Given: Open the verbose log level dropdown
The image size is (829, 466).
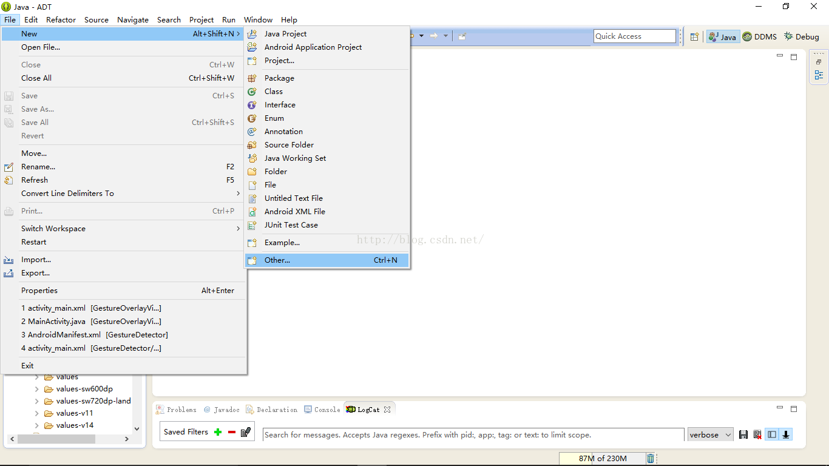Looking at the screenshot, I should pos(710,435).
